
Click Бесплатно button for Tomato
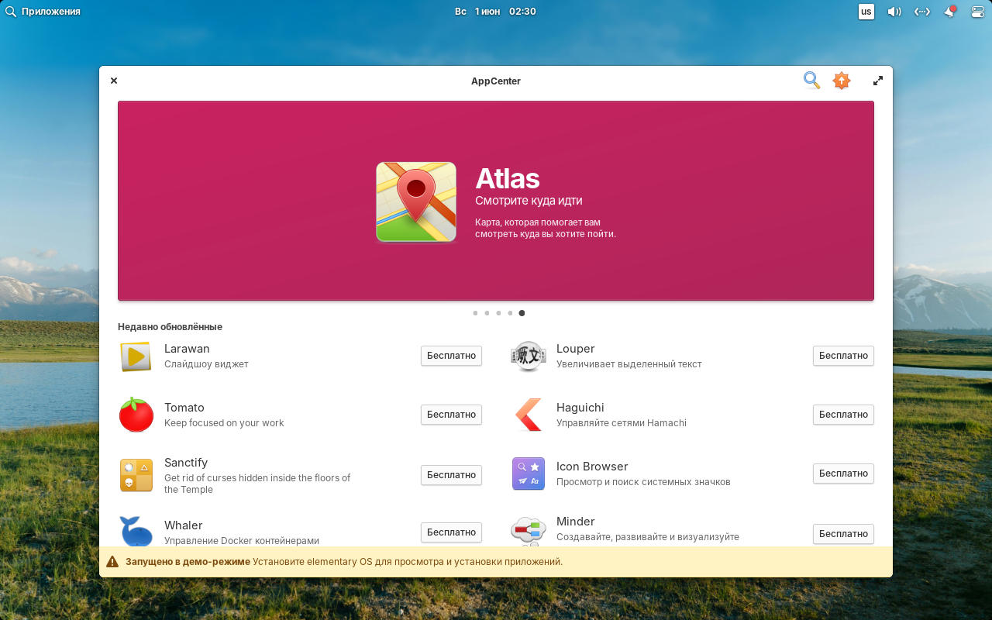point(451,415)
